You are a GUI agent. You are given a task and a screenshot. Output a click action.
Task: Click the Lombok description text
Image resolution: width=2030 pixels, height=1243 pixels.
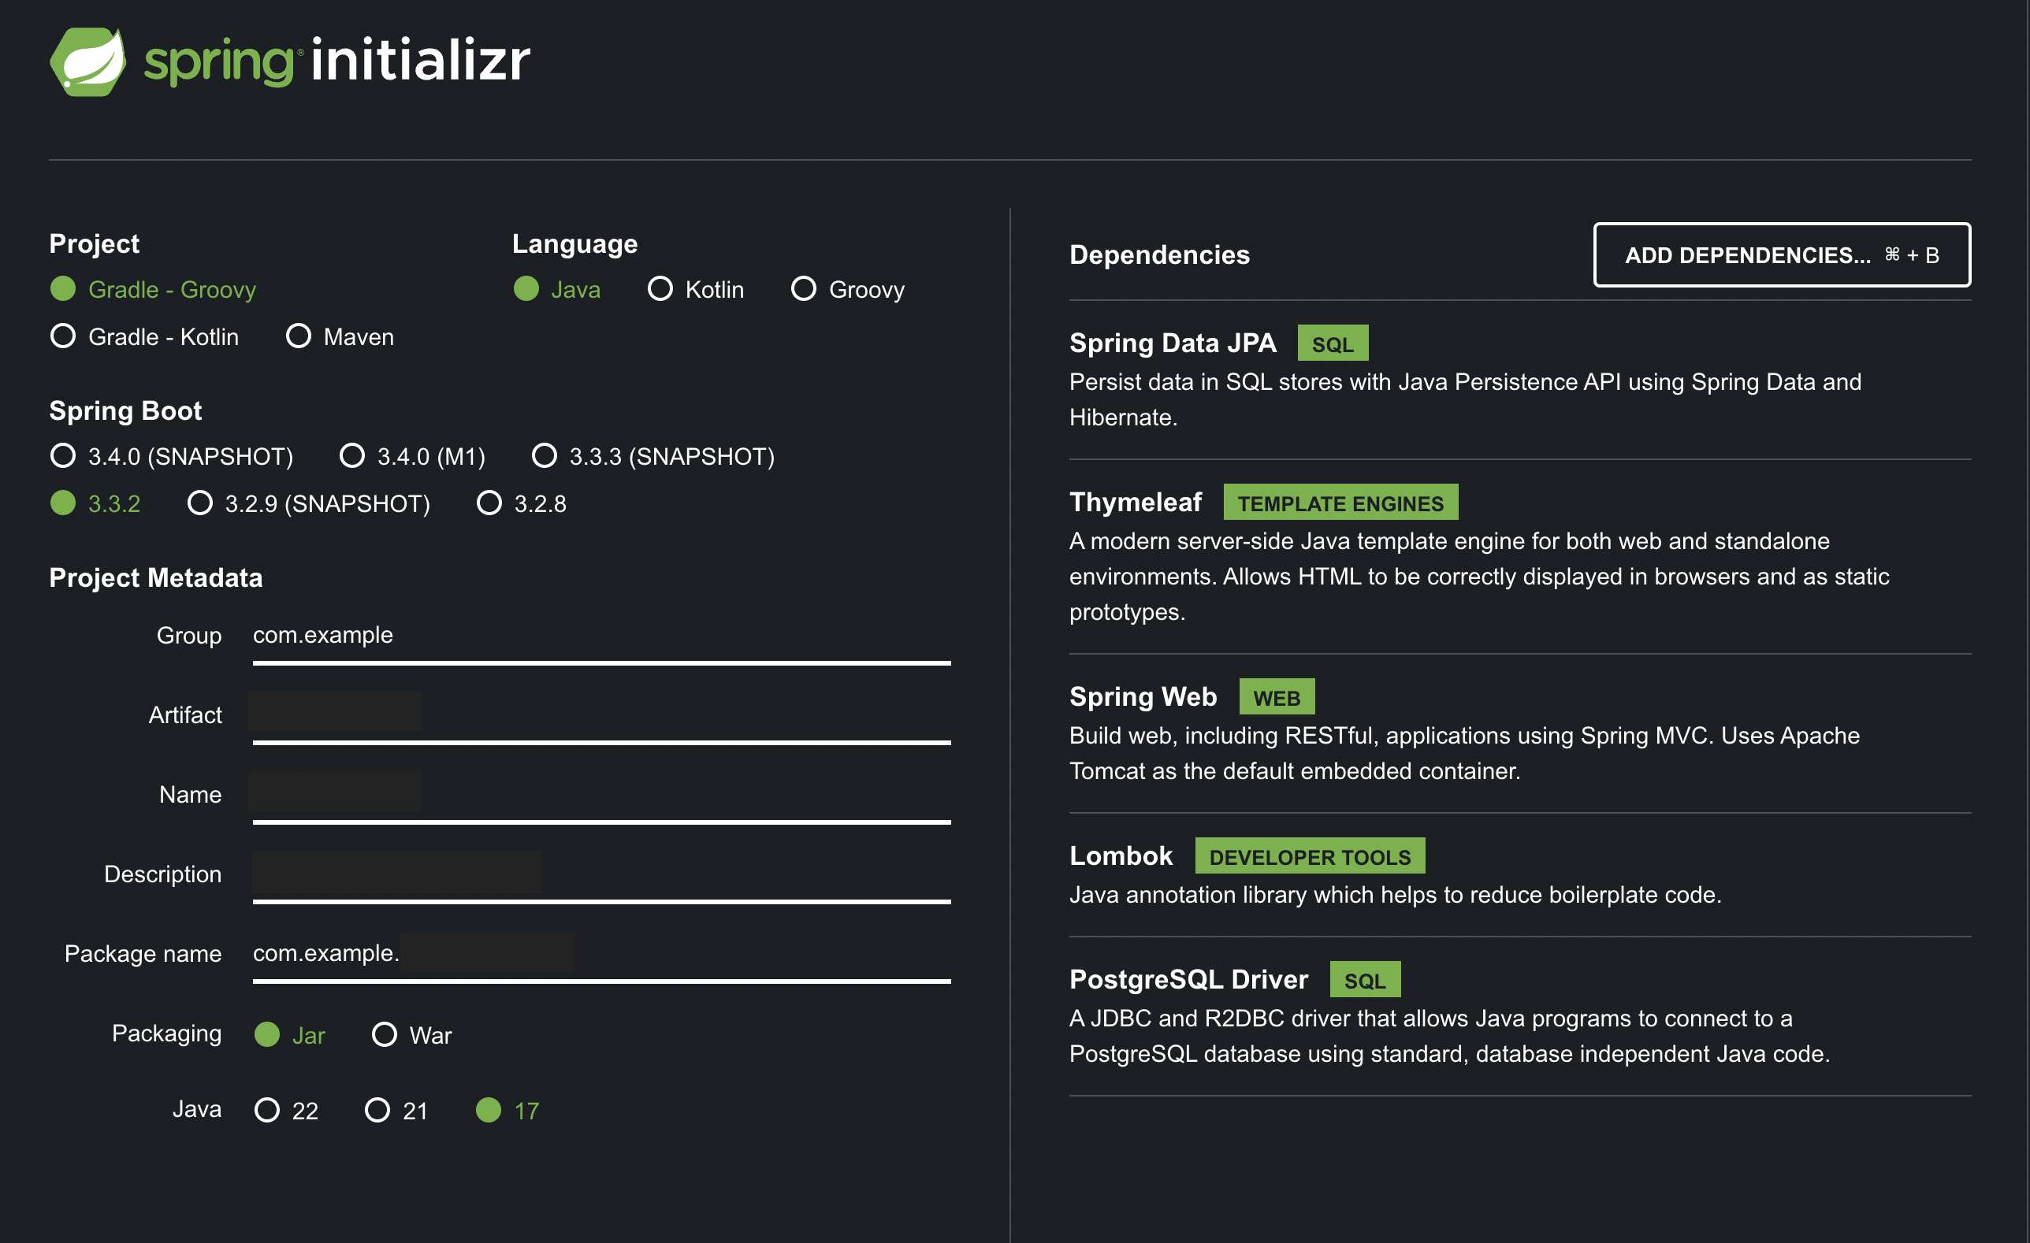[1396, 895]
